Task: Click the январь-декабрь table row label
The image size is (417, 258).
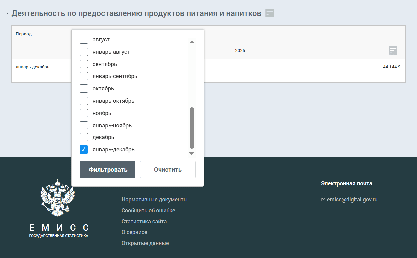Action: [33, 67]
